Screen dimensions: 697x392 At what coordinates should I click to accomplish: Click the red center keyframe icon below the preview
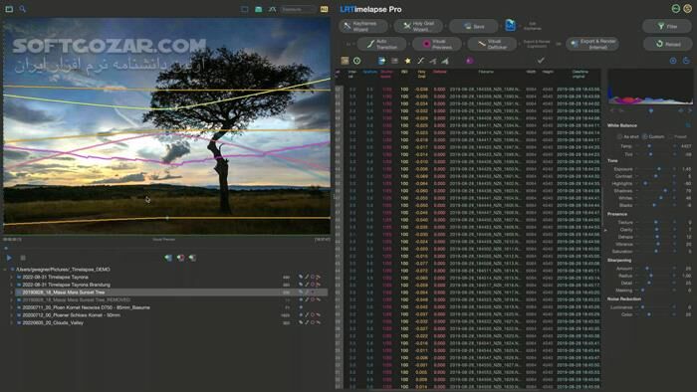click(x=180, y=258)
